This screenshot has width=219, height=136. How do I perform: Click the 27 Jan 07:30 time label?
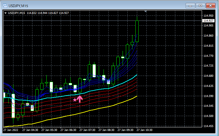[87, 130]
